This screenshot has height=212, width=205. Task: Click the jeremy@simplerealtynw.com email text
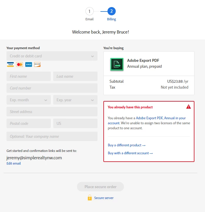[x=34, y=158]
